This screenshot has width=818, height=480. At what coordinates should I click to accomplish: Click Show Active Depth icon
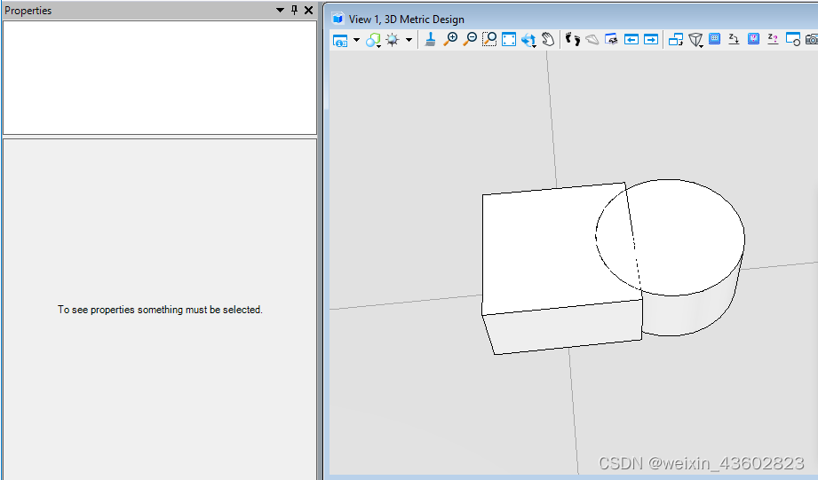[773, 39]
